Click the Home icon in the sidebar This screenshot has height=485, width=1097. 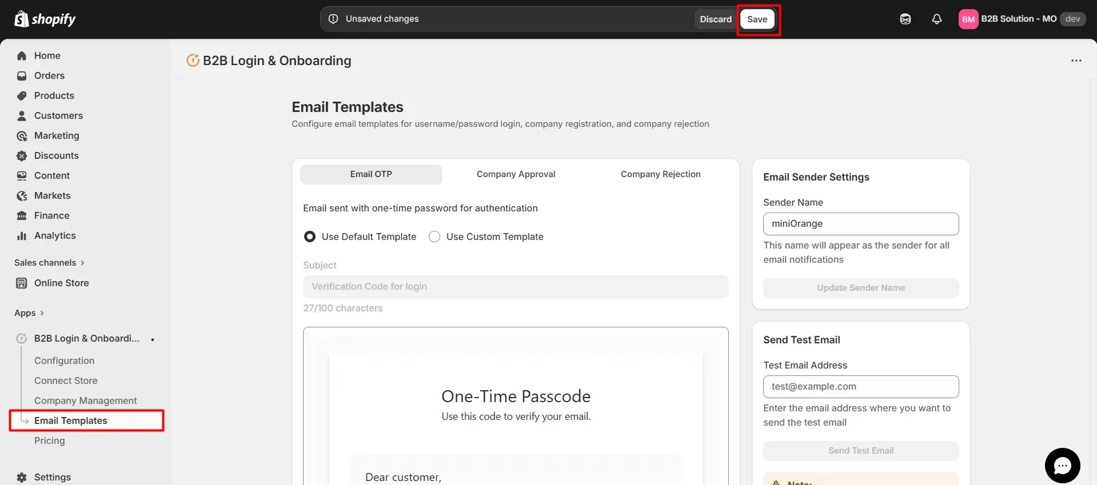coord(22,55)
